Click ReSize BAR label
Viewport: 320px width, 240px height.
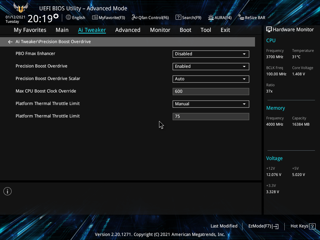pyautogui.click(x=255, y=17)
